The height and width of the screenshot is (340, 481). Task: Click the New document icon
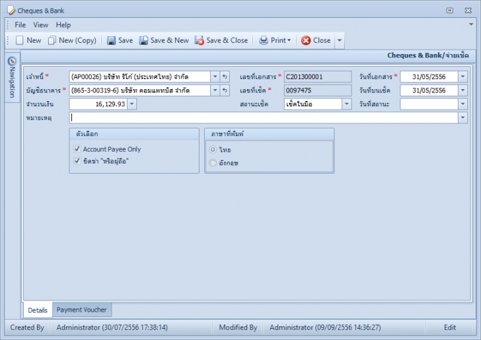20,40
